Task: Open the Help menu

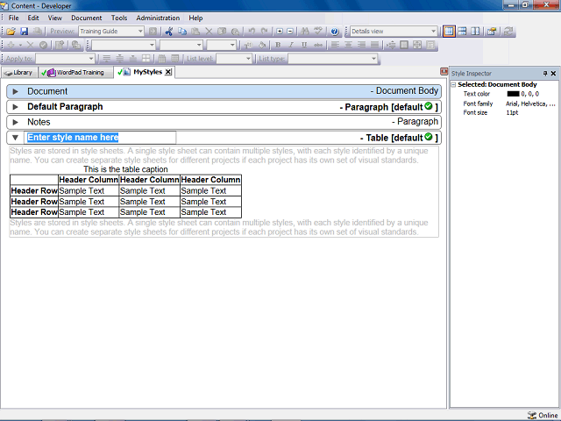Action: click(x=195, y=18)
